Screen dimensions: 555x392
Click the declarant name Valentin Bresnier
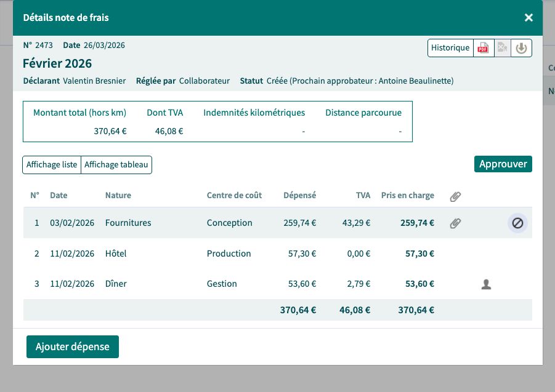coord(94,81)
